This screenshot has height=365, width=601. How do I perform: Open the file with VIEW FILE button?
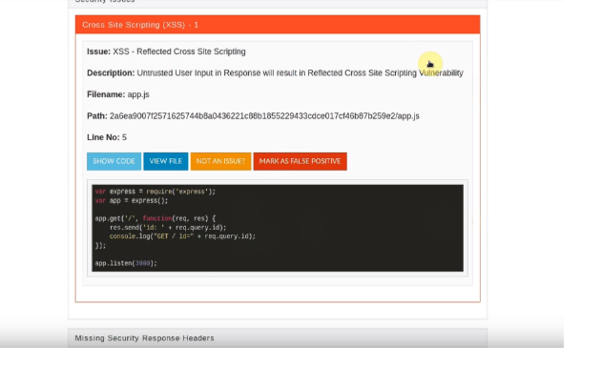pyautogui.click(x=166, y=161)
